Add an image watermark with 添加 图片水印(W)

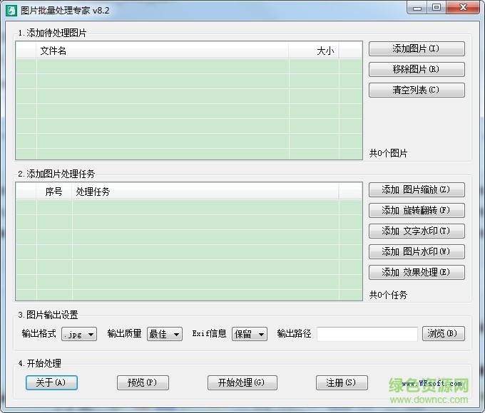[417, 252]
